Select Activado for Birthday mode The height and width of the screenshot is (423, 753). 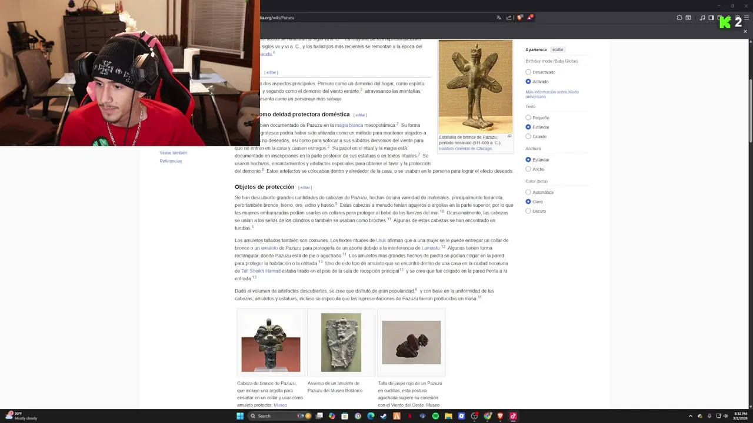coord(528,82)
